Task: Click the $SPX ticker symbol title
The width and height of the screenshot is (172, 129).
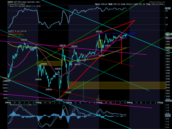Action: (10, 2)
